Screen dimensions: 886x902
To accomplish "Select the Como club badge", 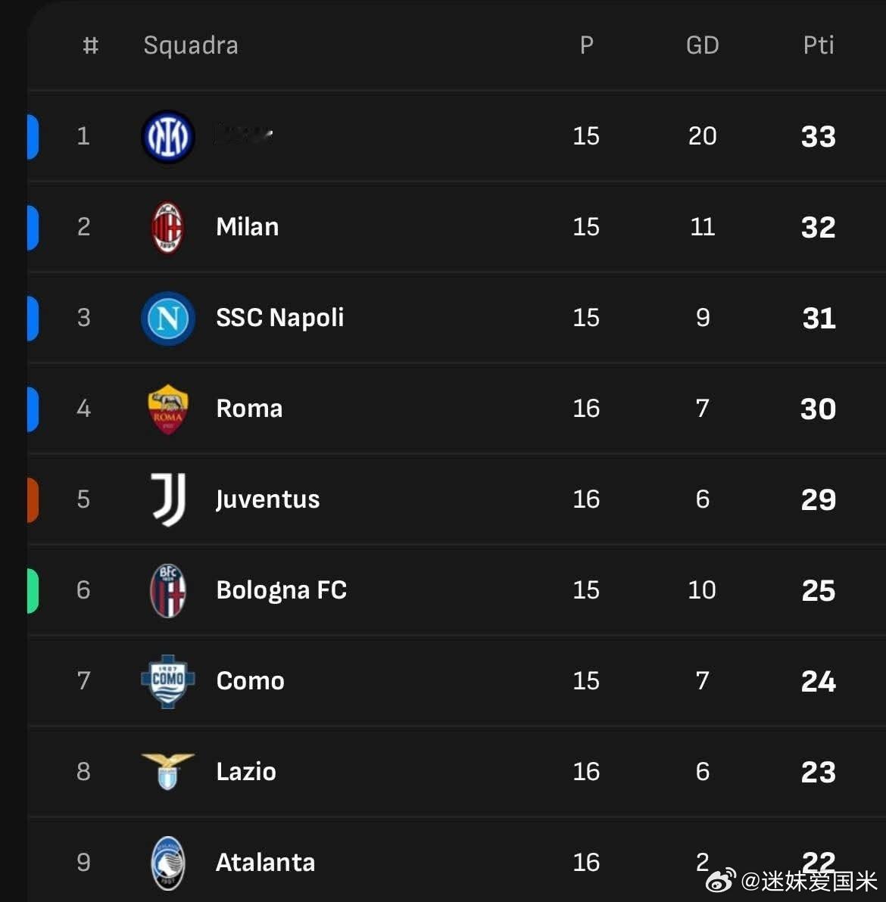I will pos(168,681).
